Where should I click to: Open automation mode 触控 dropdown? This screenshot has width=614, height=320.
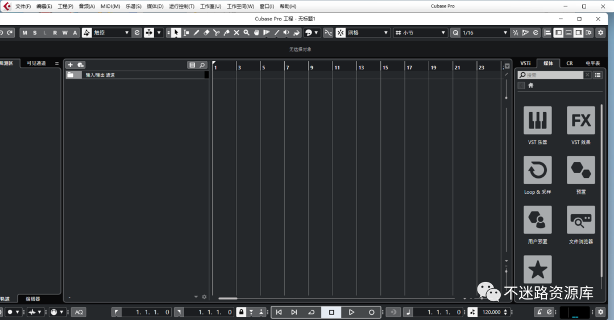(111, 32)
